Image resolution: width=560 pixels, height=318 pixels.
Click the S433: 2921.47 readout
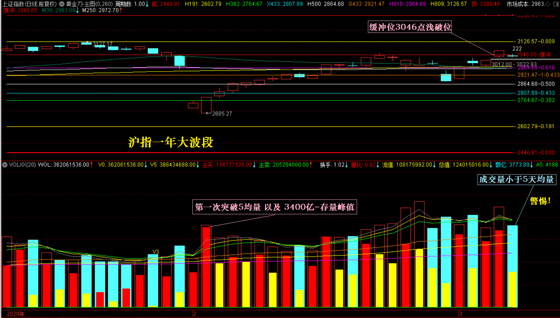[x=366, y=4]
